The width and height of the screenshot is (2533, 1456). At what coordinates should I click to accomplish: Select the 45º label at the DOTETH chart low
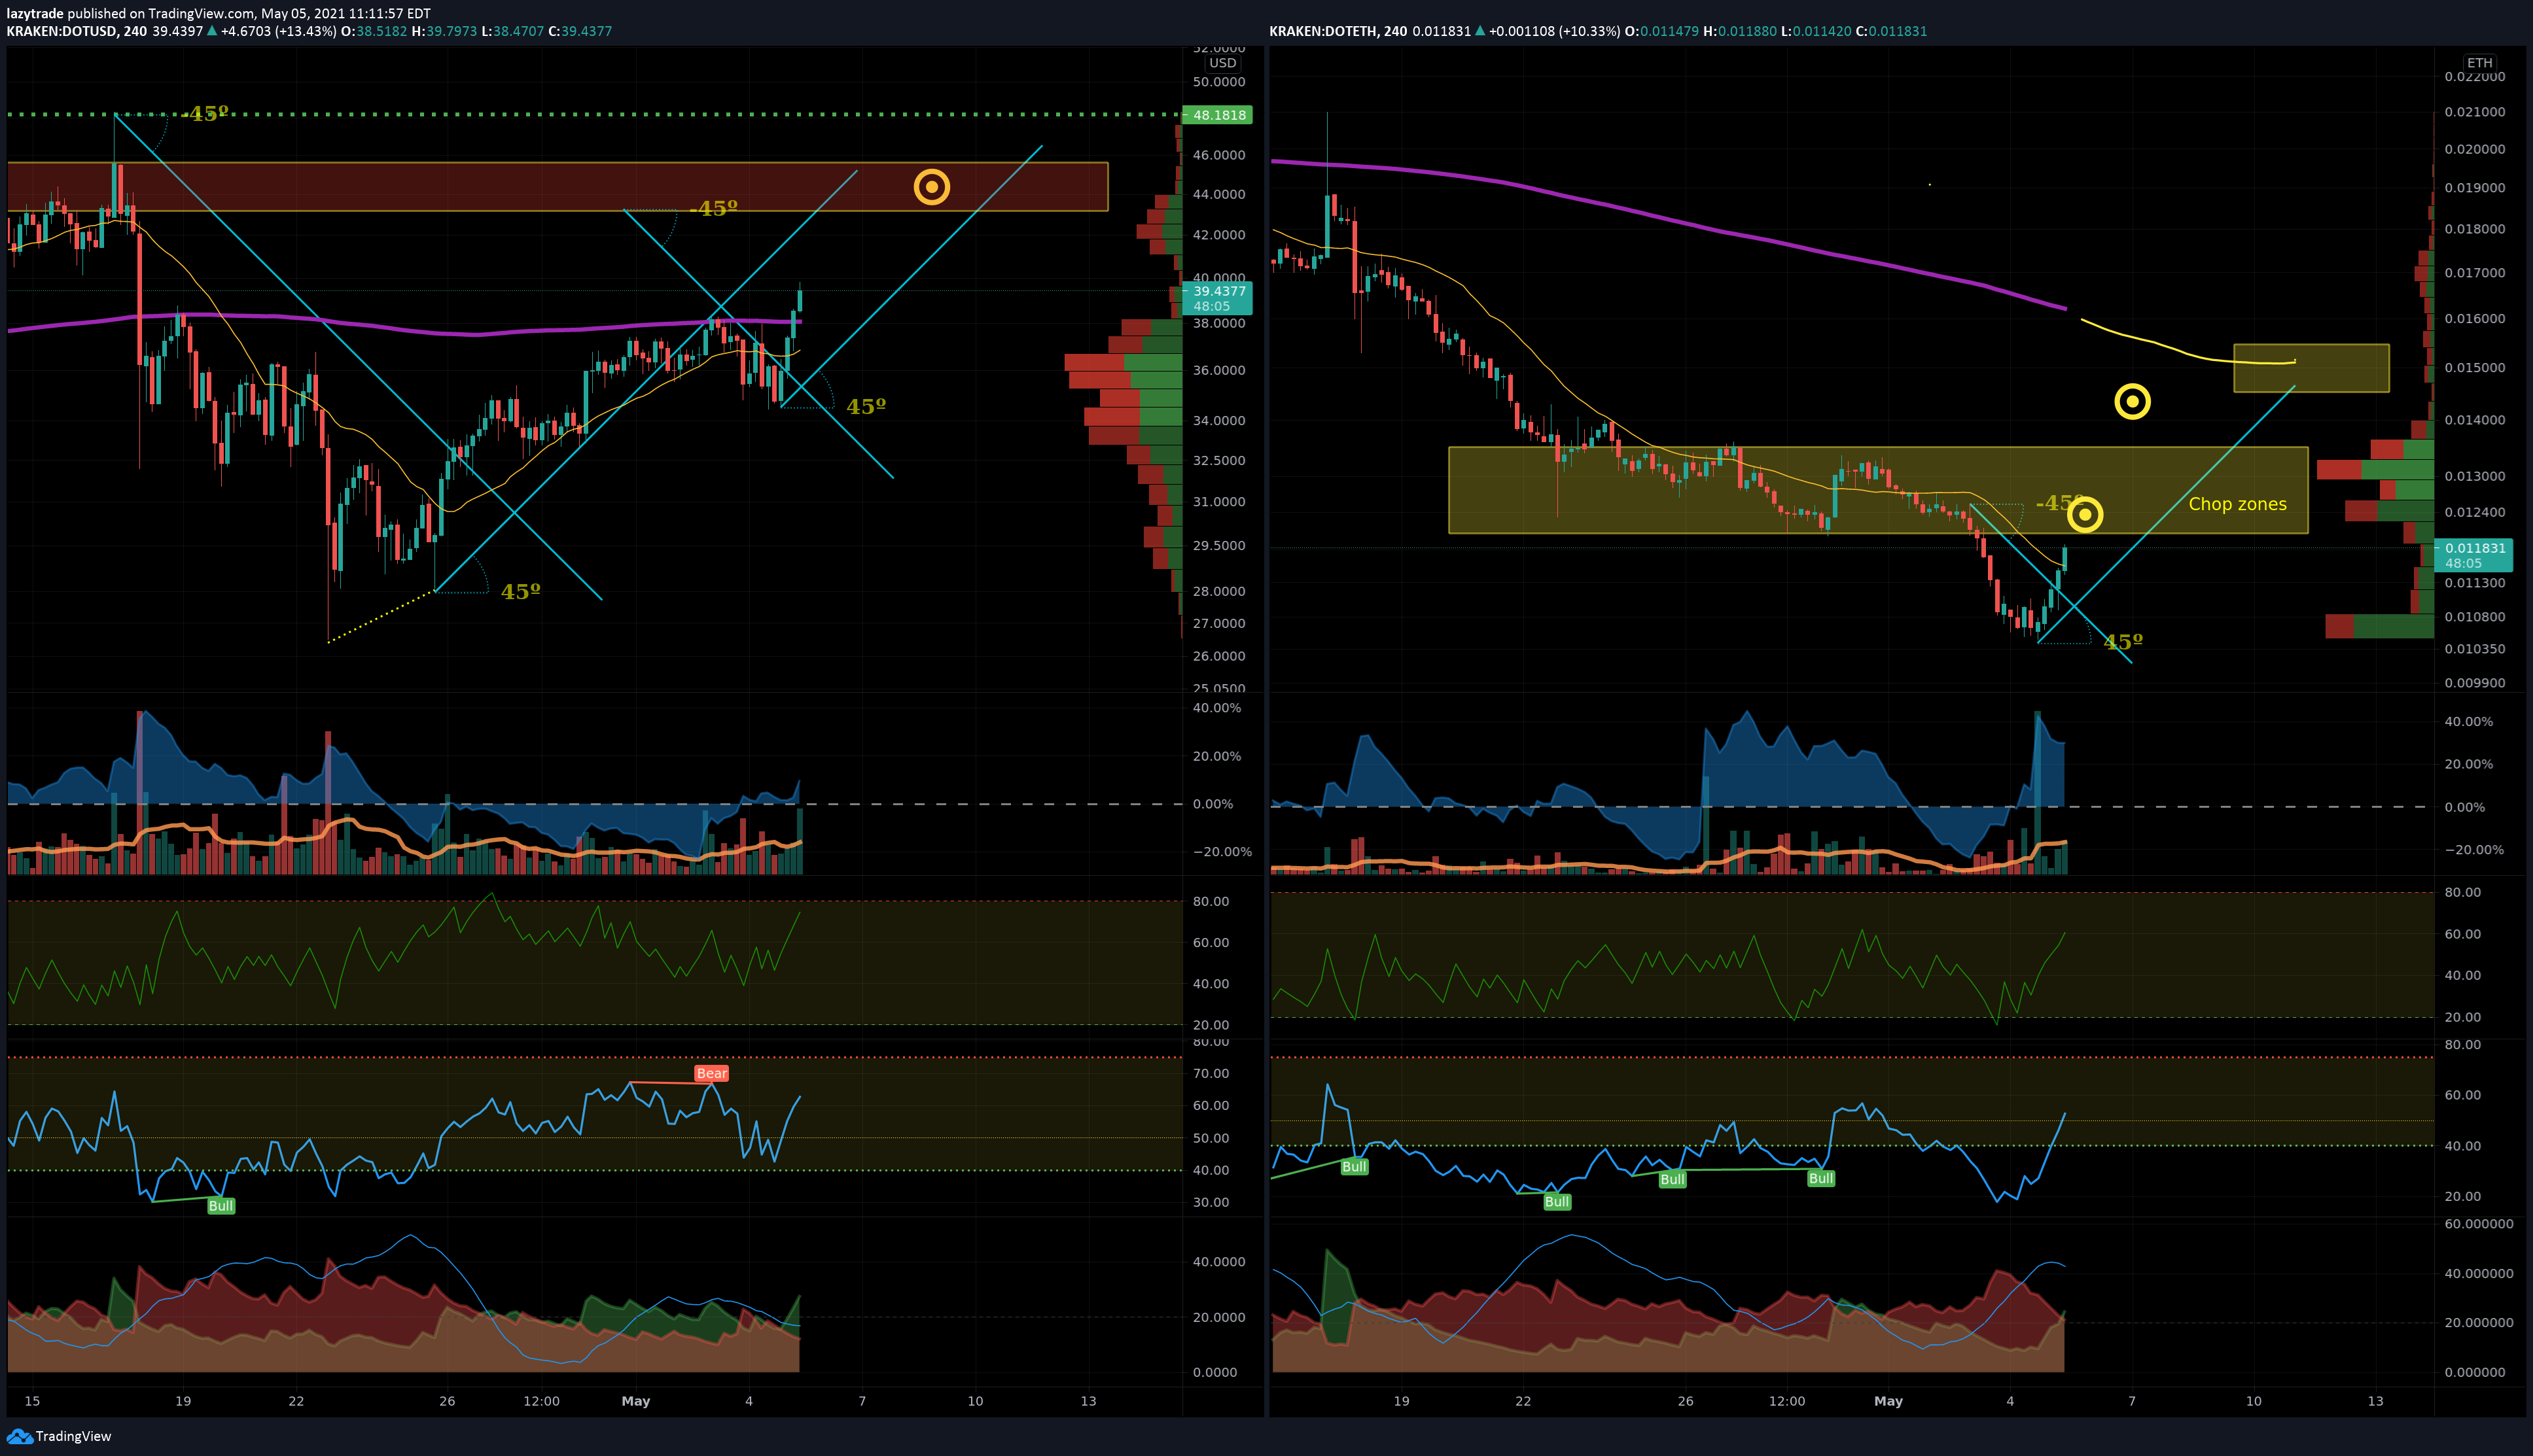click(2123, 641)
